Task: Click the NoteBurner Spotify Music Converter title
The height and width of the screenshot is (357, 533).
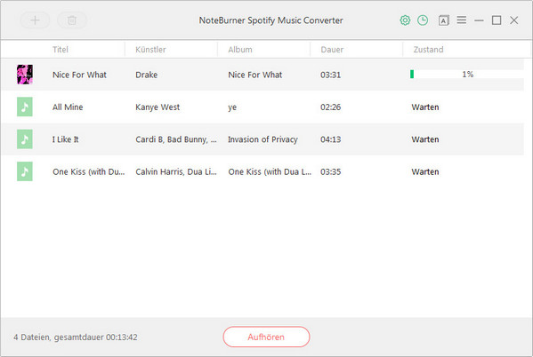Action: (271, 20)
